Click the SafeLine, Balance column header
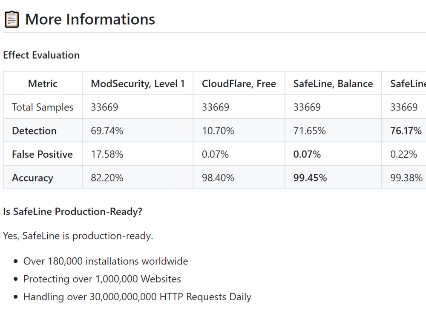This screenshot has width=426, height=319. tap(333, 83)
